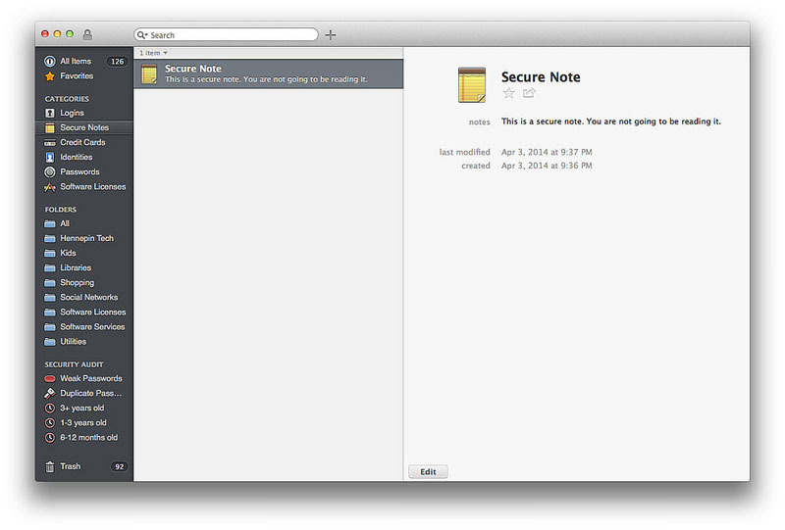Screen dimensions: 785x530
Task: Click the Trash count badge 92
Action: coord(119,466)
